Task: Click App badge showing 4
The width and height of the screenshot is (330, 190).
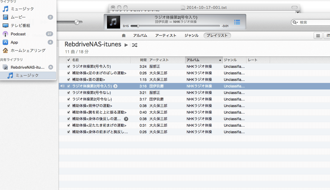Action: coord(50,43)
